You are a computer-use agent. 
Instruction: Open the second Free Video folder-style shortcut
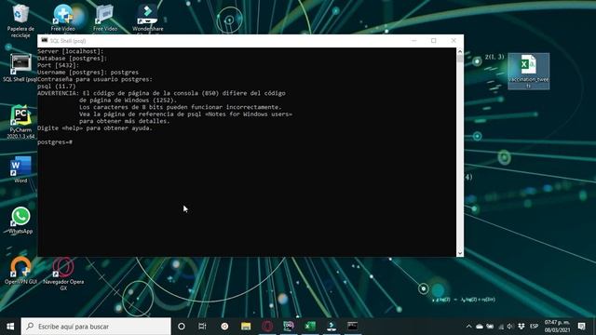pos(105,18)
